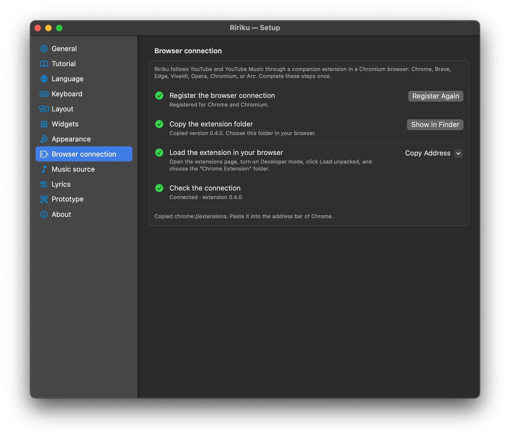Viewport: 510px width, 438px height.
Task: Open the Tutorial section
Action: coord(84,64)
